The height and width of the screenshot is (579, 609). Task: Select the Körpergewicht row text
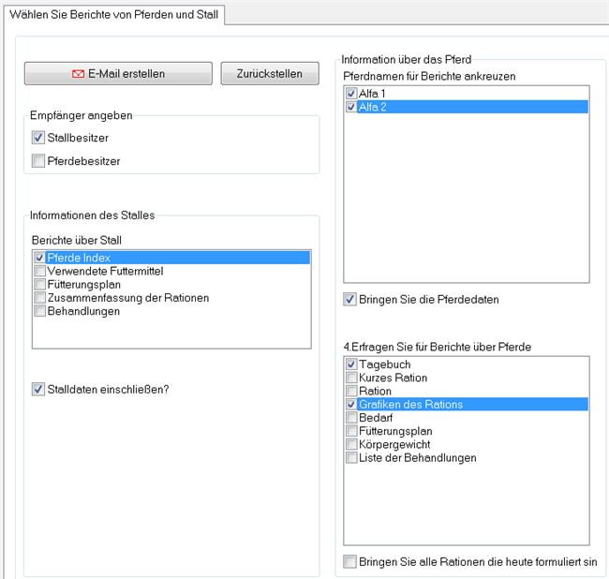[x=394, y=445]
